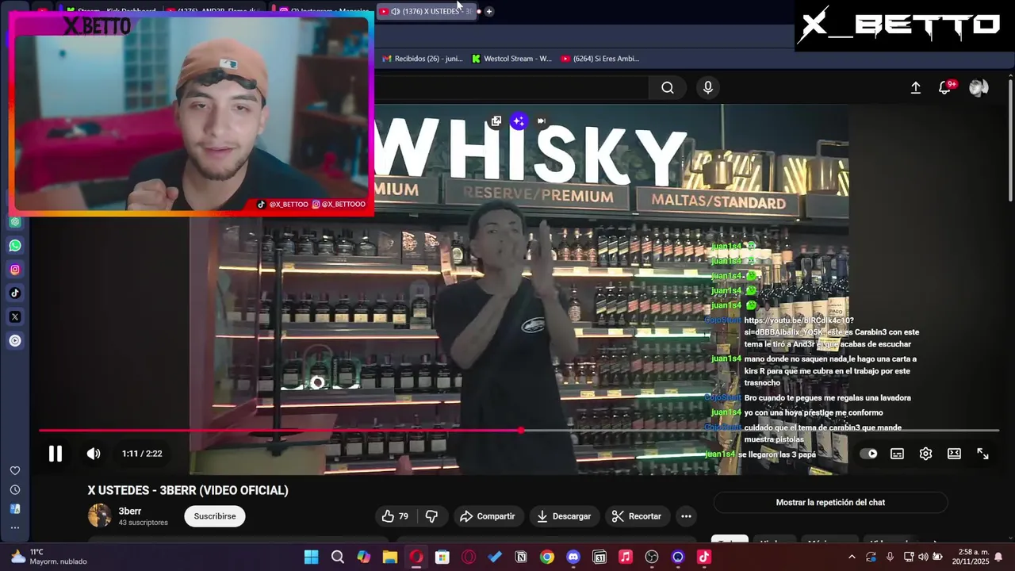The image size is (1015, 571).
Task: Open YouTube notifications bell
Action: [x=945, y=88]
